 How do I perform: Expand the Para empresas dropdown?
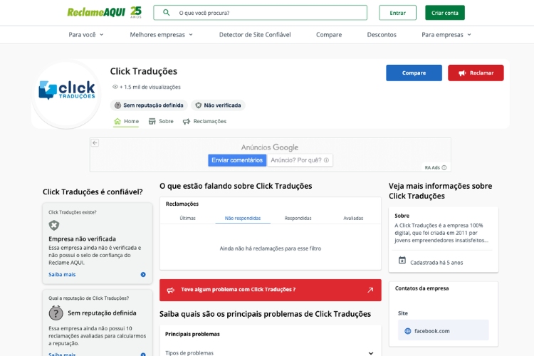pos(446,35)
